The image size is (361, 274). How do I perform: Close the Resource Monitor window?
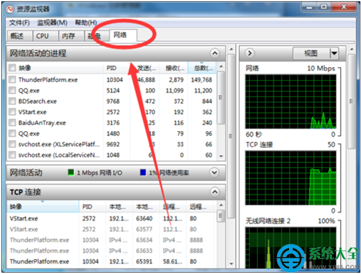[343, 7]
